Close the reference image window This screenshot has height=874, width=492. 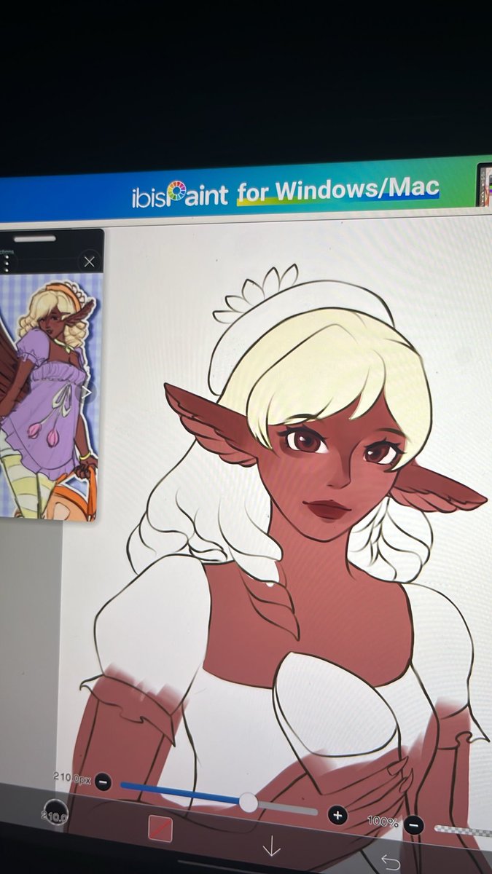coord(89,261)
